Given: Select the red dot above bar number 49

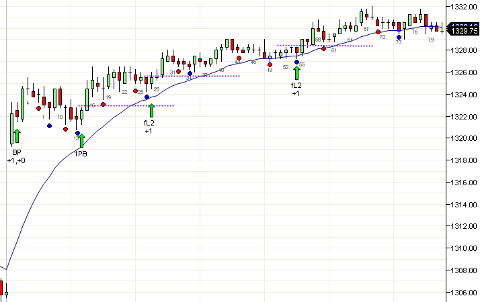Looking at the screenshot, I should pos(270,65).
